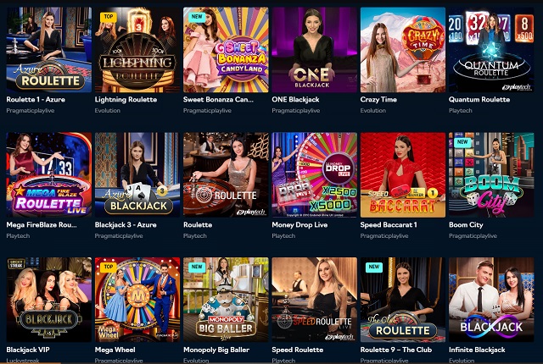Screen dimensions: 543x364
Task: Launch the Lightning Roulette game tile
Action: (x=137, y=50)
